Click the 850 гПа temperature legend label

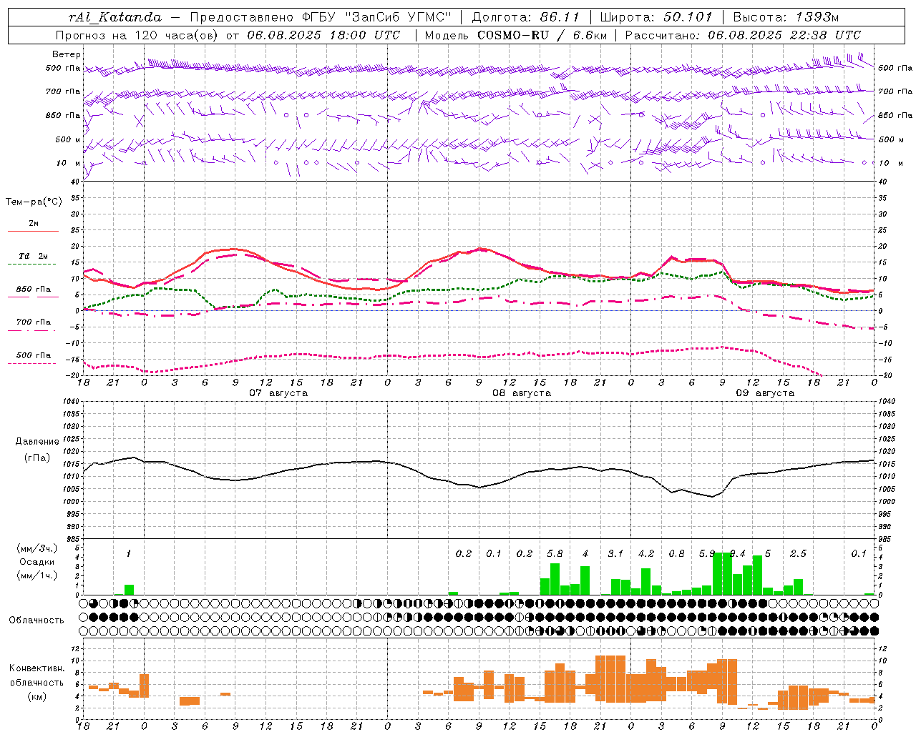click(33, 290)
